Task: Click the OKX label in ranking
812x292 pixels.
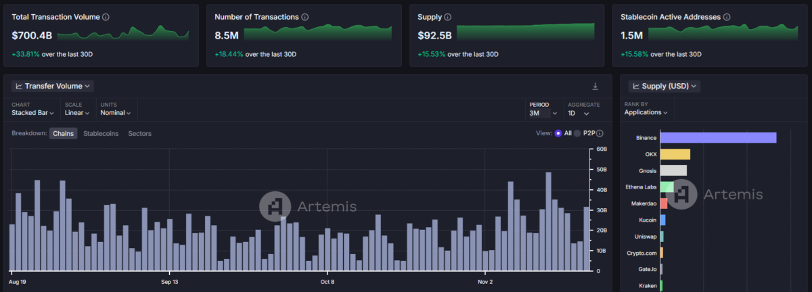Action: pyautogui.click(x=651, y=154)
